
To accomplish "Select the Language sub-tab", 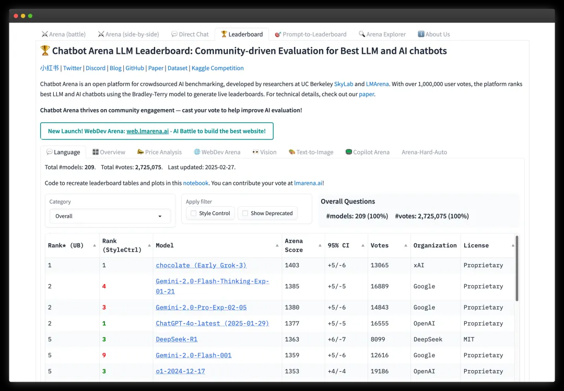I will click(x=63, y=152).
